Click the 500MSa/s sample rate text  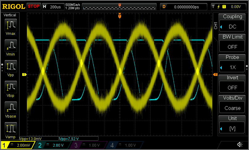73,5
